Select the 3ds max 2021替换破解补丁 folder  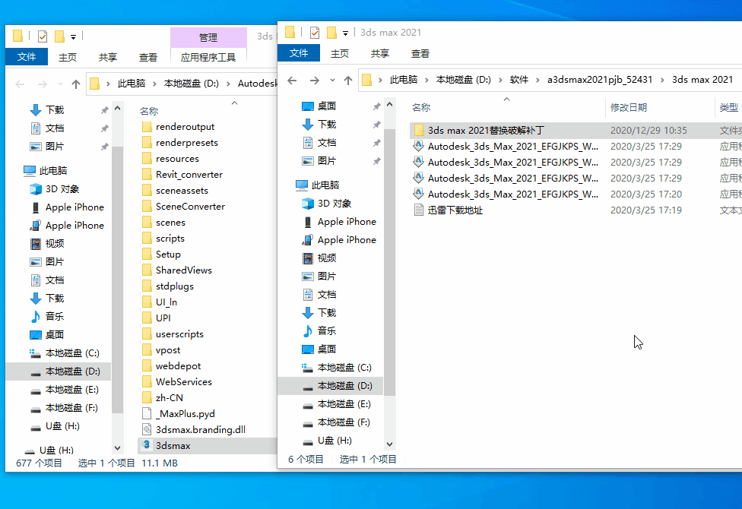pyautogui.click(x=486, y=130)
